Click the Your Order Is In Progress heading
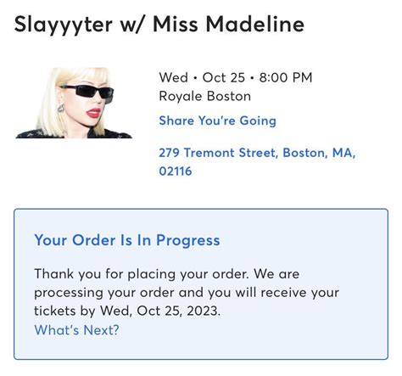The image size is (402, 376). tap(127, 240)
